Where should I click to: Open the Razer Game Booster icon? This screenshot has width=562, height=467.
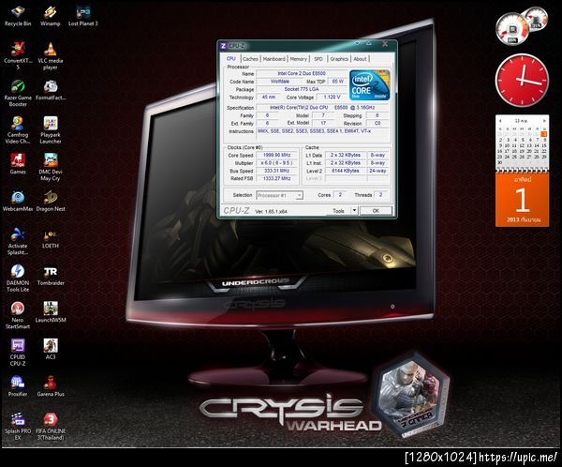pyautogui.click(x=18, y=93)
